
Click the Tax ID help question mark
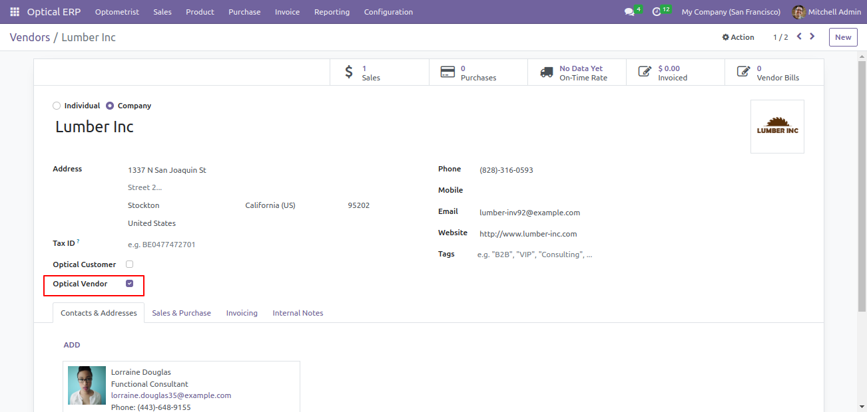tap(78, 241)
